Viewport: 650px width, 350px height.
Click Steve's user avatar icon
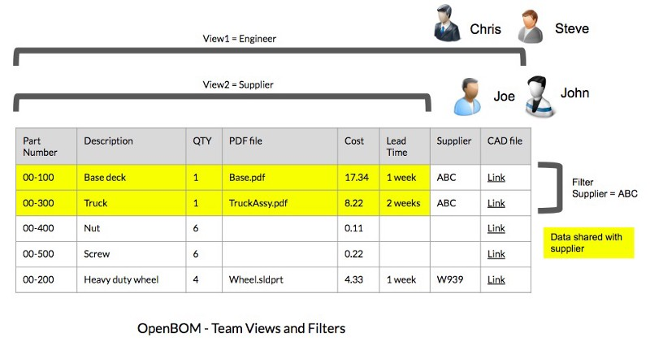pos(531,26)
